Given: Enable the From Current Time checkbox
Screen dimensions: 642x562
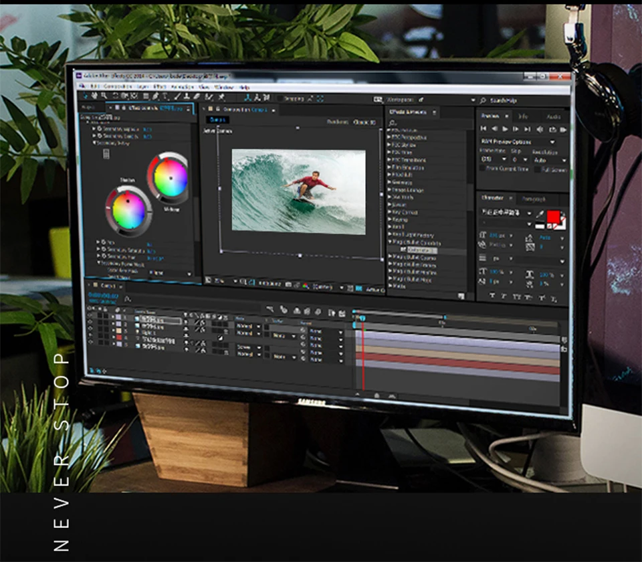Looking at the screenshot, I should coord(482,169).
